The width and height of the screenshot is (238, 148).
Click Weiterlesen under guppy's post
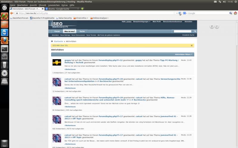(x=70, y=69)
